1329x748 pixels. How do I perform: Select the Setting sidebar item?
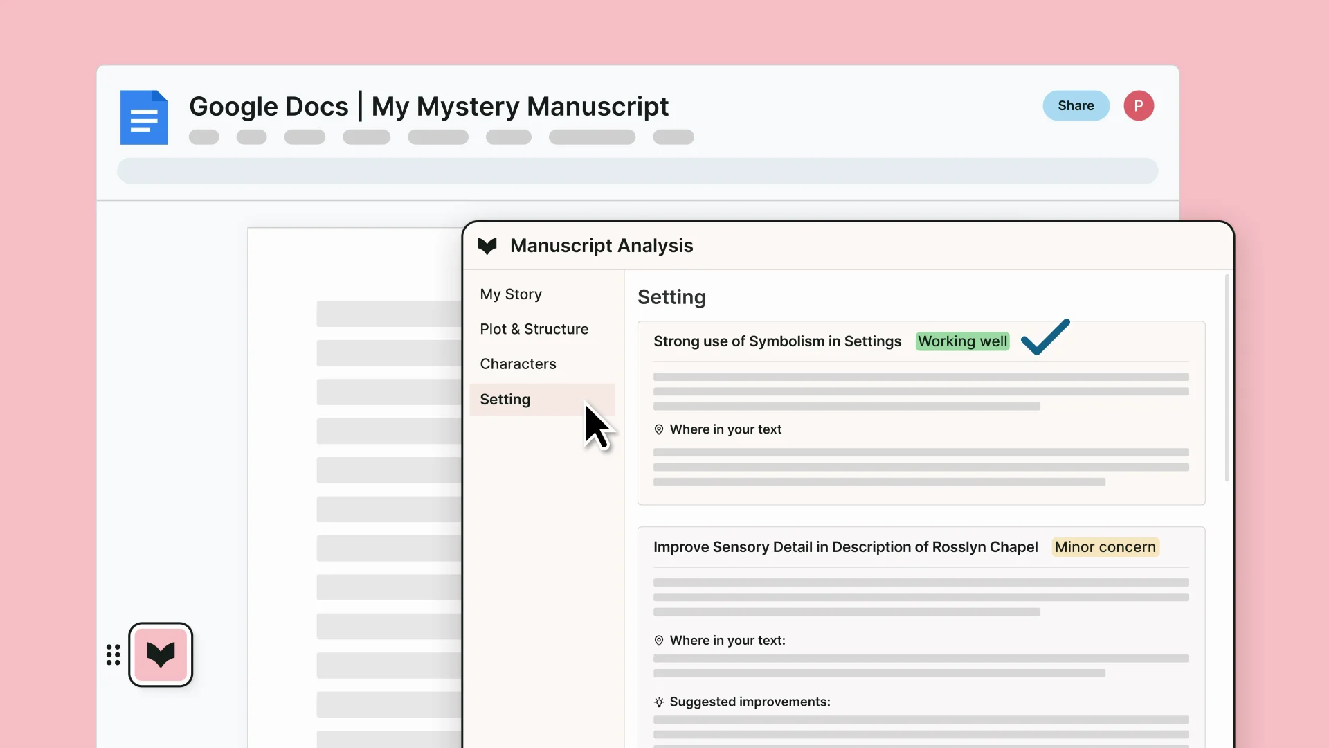(x=505, y=400)
